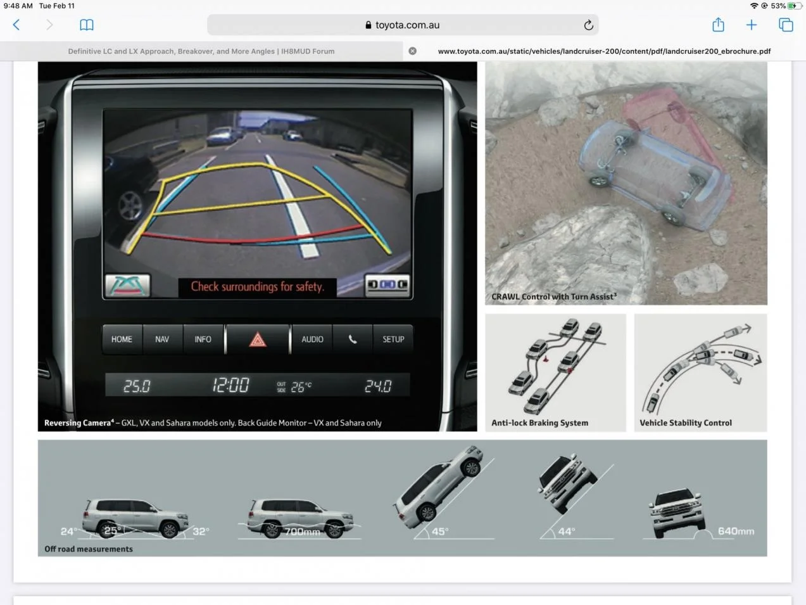Open the bookmarks book icon

click(87, 25)
